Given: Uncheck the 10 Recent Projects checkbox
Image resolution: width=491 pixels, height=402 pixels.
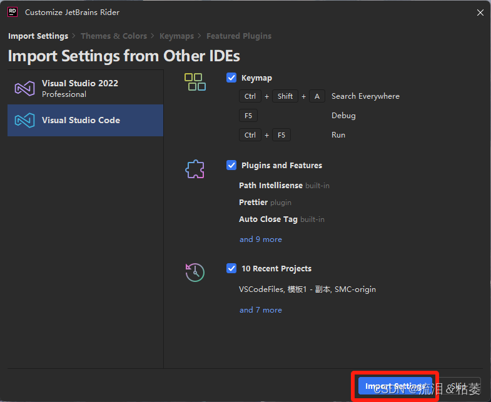Looking at the screenshot, I should click(231, 268).
